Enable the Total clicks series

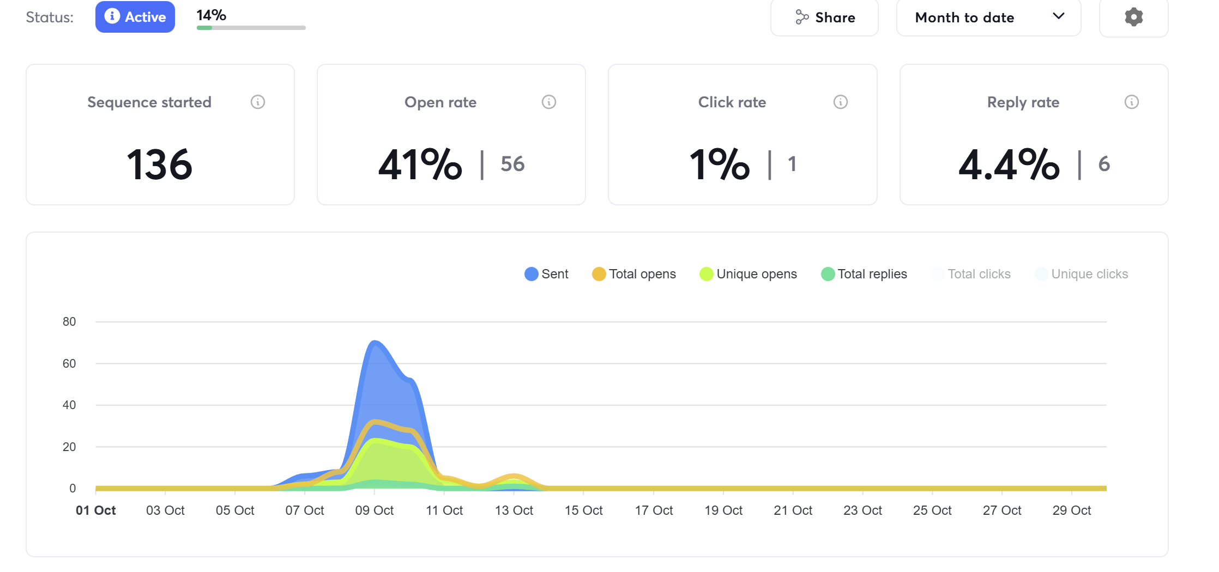click(973, 273)
